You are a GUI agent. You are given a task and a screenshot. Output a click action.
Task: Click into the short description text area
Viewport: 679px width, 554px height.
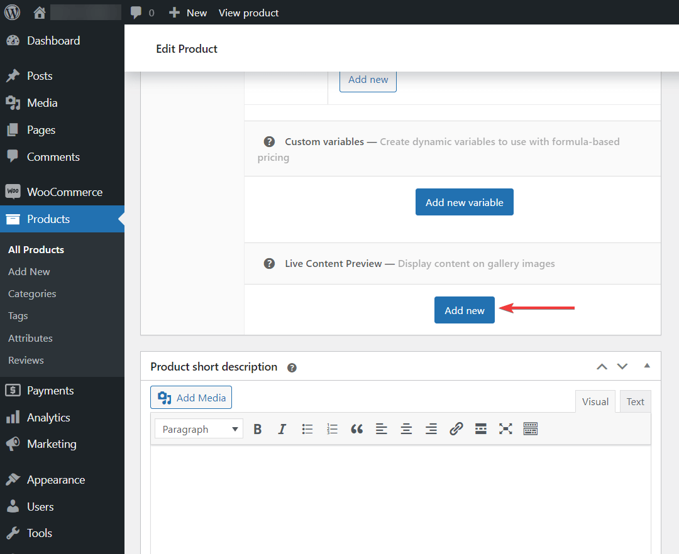pyautogui.click(x=400, y=500)
